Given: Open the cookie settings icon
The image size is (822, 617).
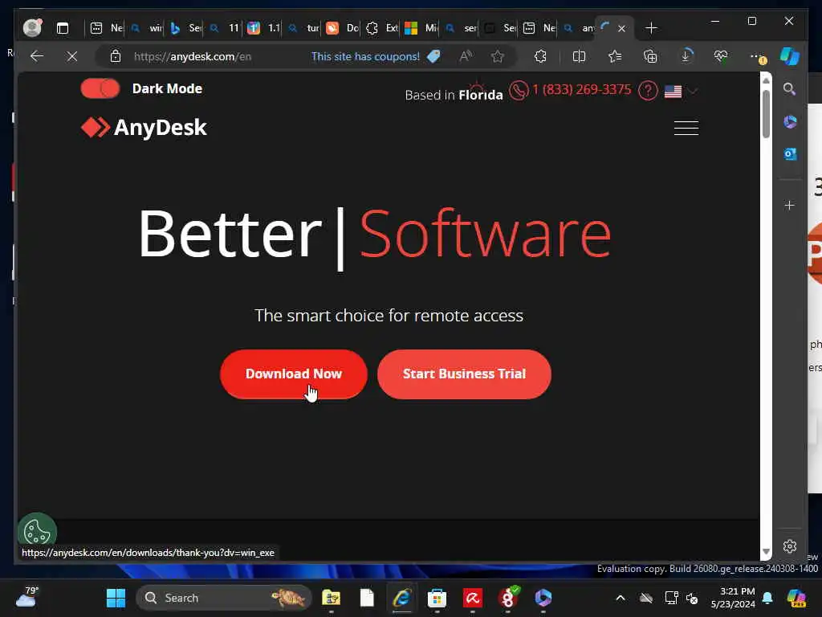Looking at the screenshot, I should pyautogui.click(x=37, y=531).
